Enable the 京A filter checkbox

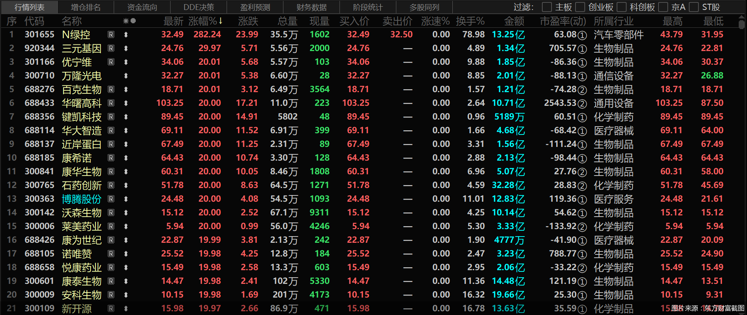[663, 7]
